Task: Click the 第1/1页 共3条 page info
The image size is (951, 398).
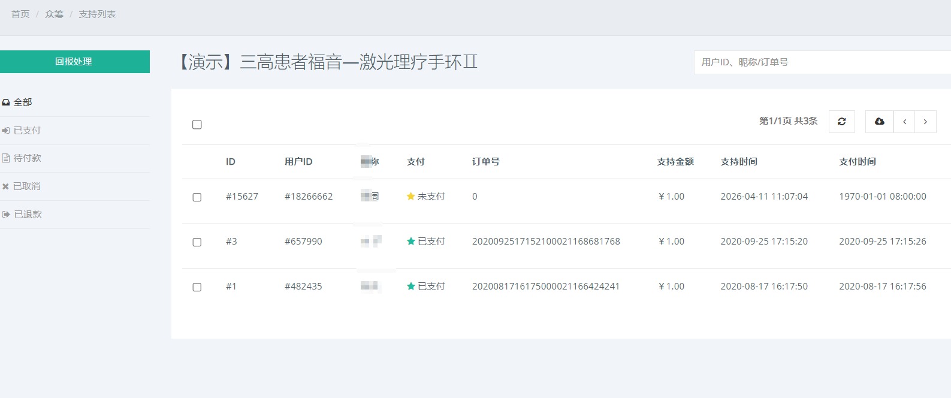Action: (x=789, y=120)
